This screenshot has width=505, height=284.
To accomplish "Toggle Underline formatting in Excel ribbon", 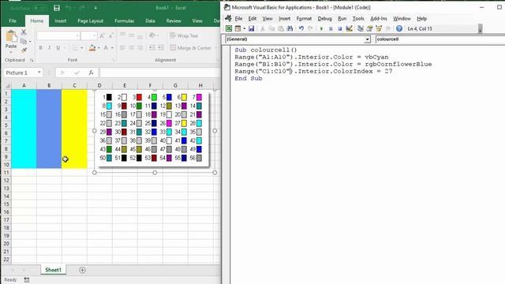I will 58,48.
